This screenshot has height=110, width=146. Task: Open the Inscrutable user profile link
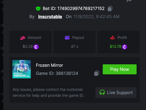click(50, 17)
